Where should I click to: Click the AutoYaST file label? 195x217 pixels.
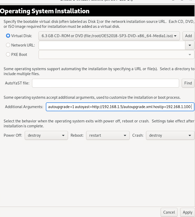(17, 83)
